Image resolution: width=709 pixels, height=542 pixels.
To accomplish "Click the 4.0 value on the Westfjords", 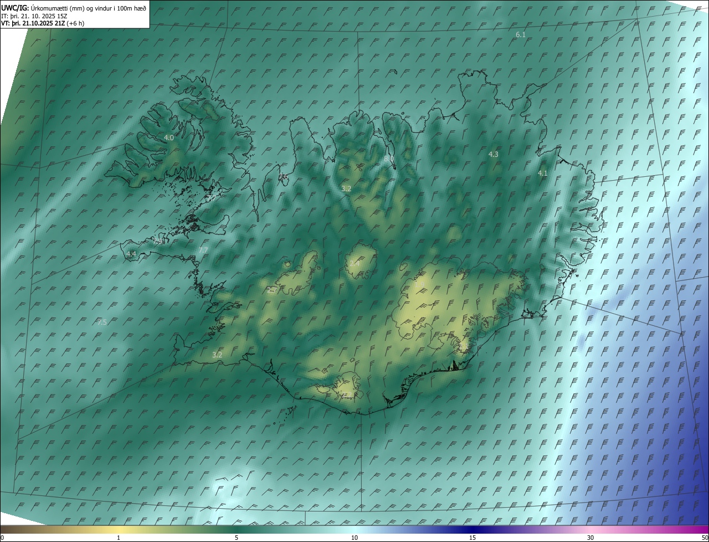I will [169, 137].
